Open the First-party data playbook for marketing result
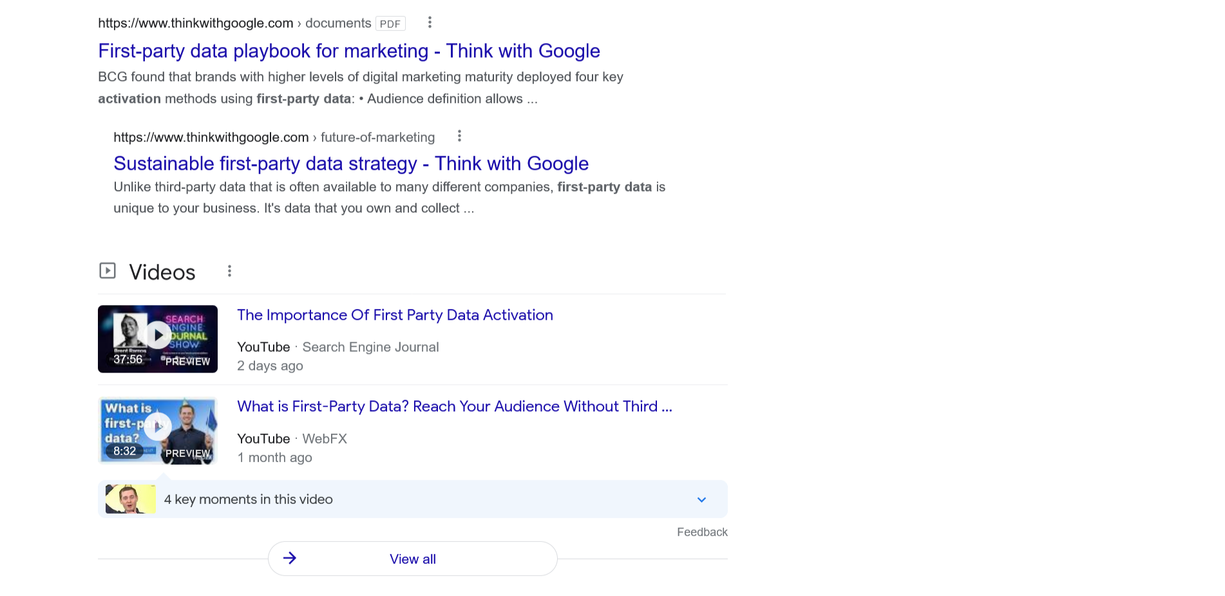This screenshot has height=596, width=1225. pos(348,51)
